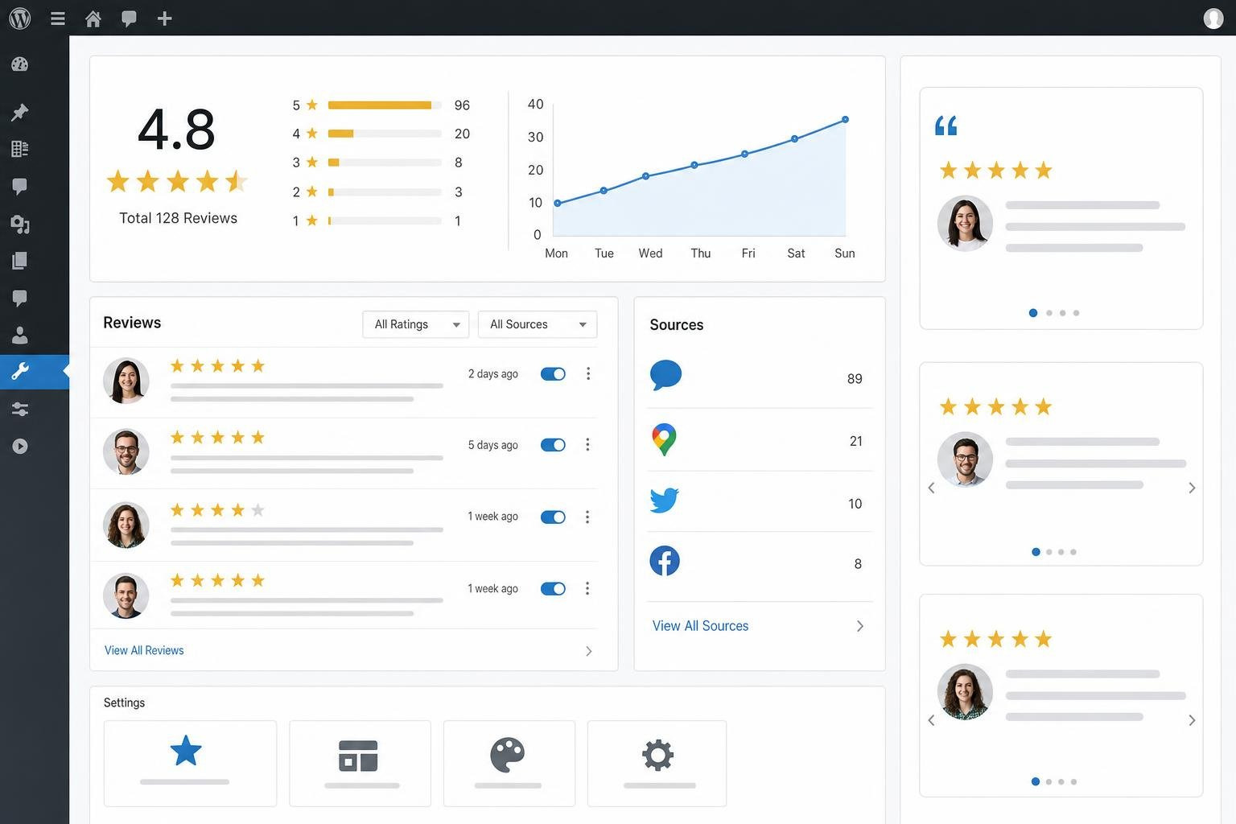
Task: Click the count "96" beside 5-star bar
Action: [462, 105]
